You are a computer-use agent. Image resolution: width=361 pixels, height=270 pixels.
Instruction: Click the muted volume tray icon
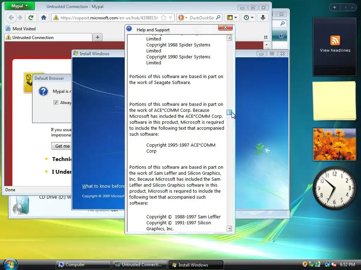[x=334, y=264]
